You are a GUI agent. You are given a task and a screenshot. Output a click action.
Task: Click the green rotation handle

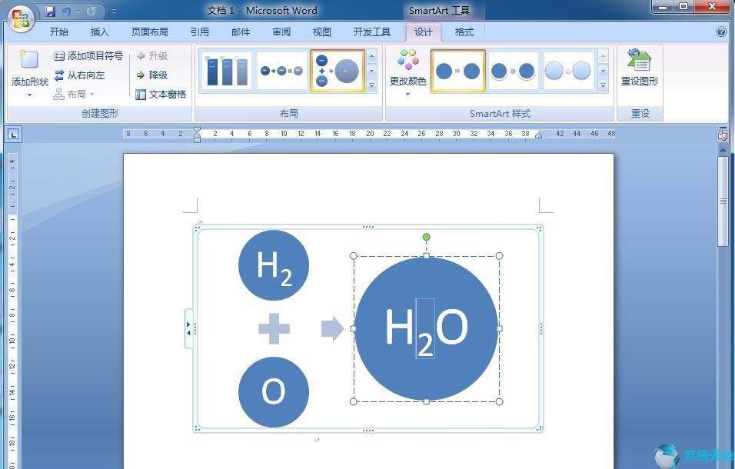tap(426, 237)
